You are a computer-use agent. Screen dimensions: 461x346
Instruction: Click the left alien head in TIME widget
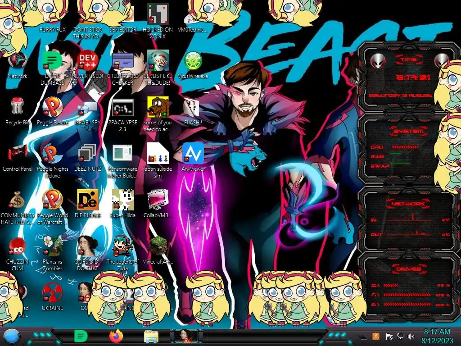point(378,61)
